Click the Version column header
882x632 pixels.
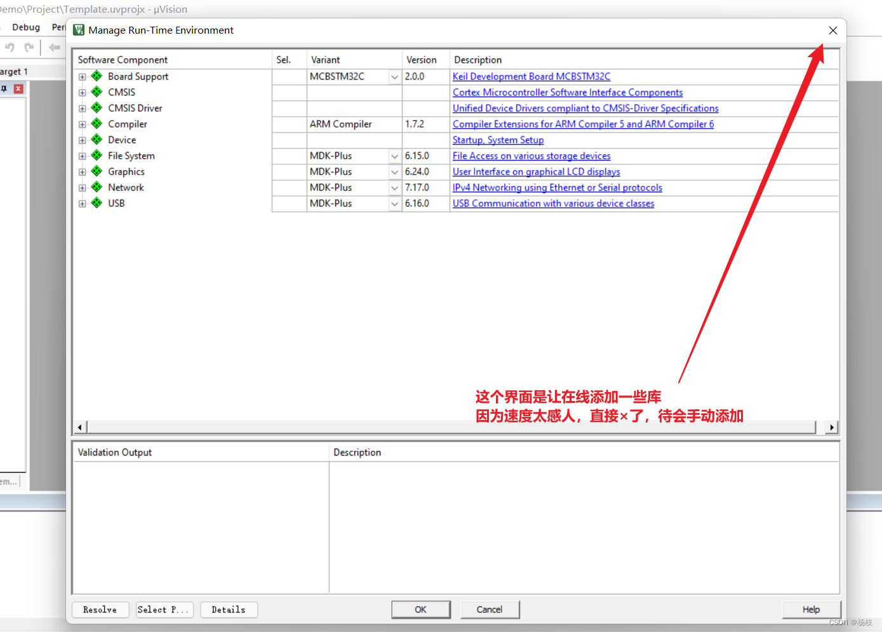pyautogui.click(x=426, y=60)
